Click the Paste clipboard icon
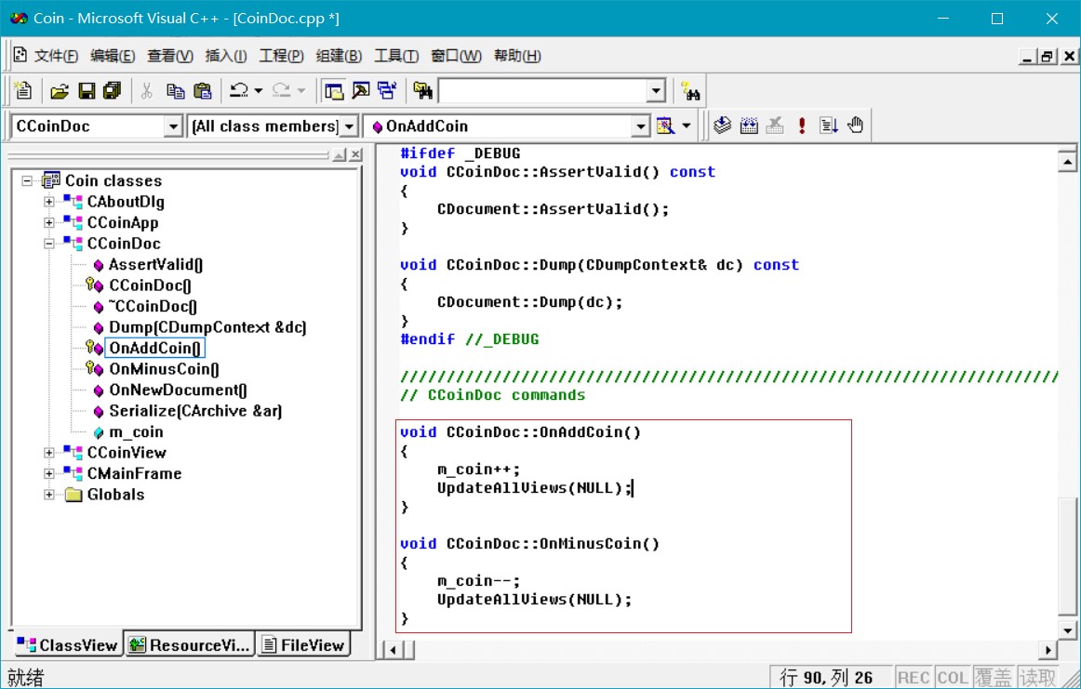Image resolution: width=1081 pixels, height=689 pixels. (202, 91)
